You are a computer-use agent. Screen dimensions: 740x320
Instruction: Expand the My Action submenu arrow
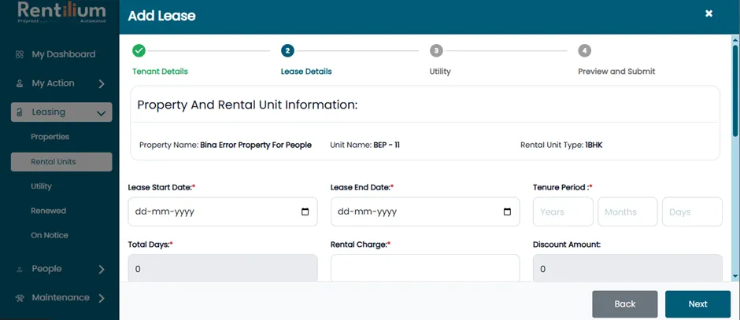click(102, 84)
